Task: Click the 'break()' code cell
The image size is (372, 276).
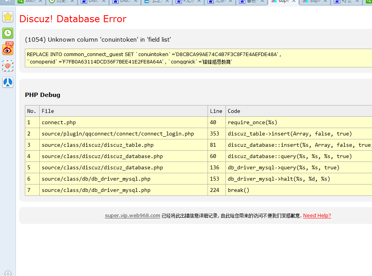Action: 299,190
